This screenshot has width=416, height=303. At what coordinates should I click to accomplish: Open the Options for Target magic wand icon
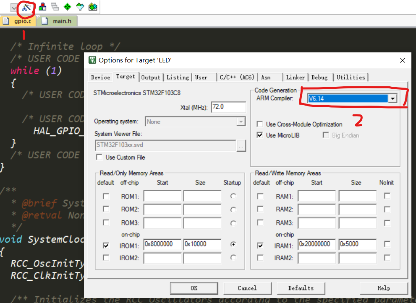tap(26, 7)
